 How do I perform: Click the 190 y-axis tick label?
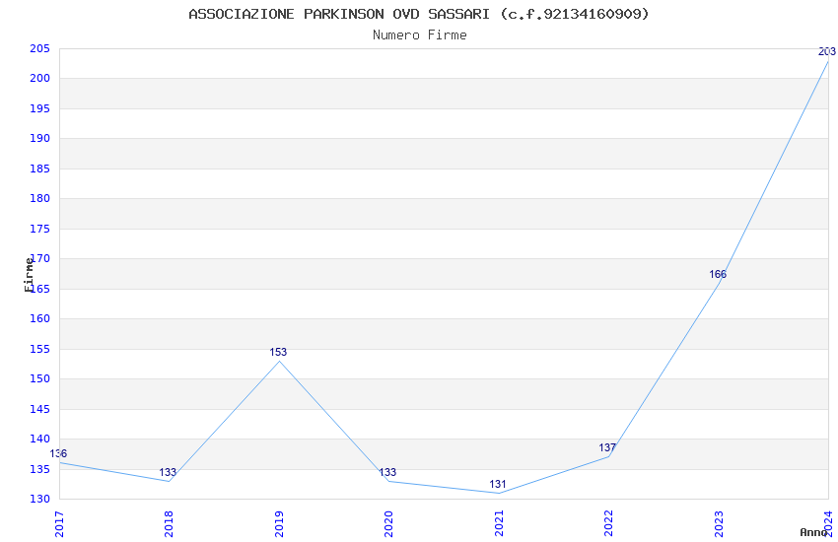tap(40, 138)
